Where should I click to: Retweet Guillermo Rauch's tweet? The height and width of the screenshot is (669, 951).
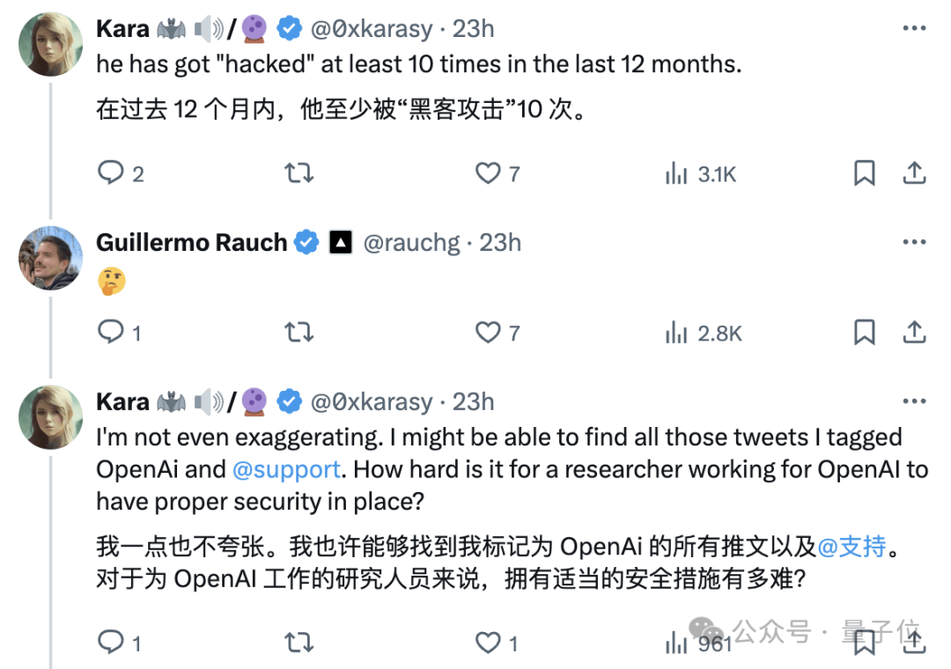point(299,333)
